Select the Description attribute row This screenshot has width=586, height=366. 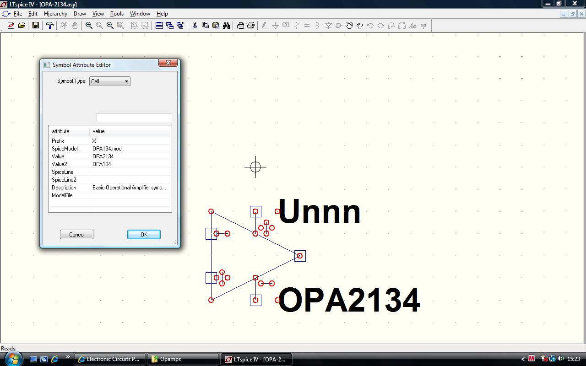pyautogui.click(x=110, y=188)
